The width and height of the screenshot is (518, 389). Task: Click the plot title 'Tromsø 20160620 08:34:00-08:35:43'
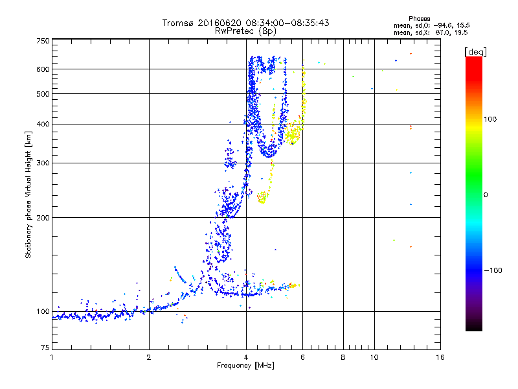[x=245, y=23]
